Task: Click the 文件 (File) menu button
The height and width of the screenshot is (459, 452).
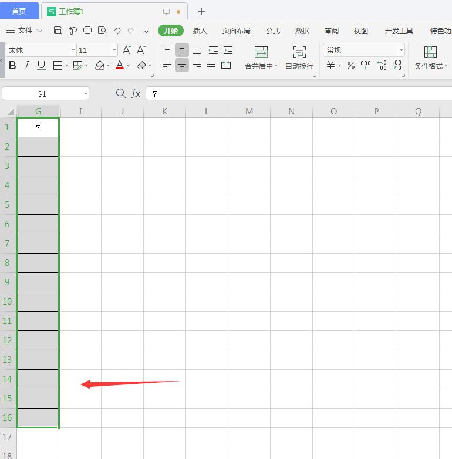Action: 25,31
